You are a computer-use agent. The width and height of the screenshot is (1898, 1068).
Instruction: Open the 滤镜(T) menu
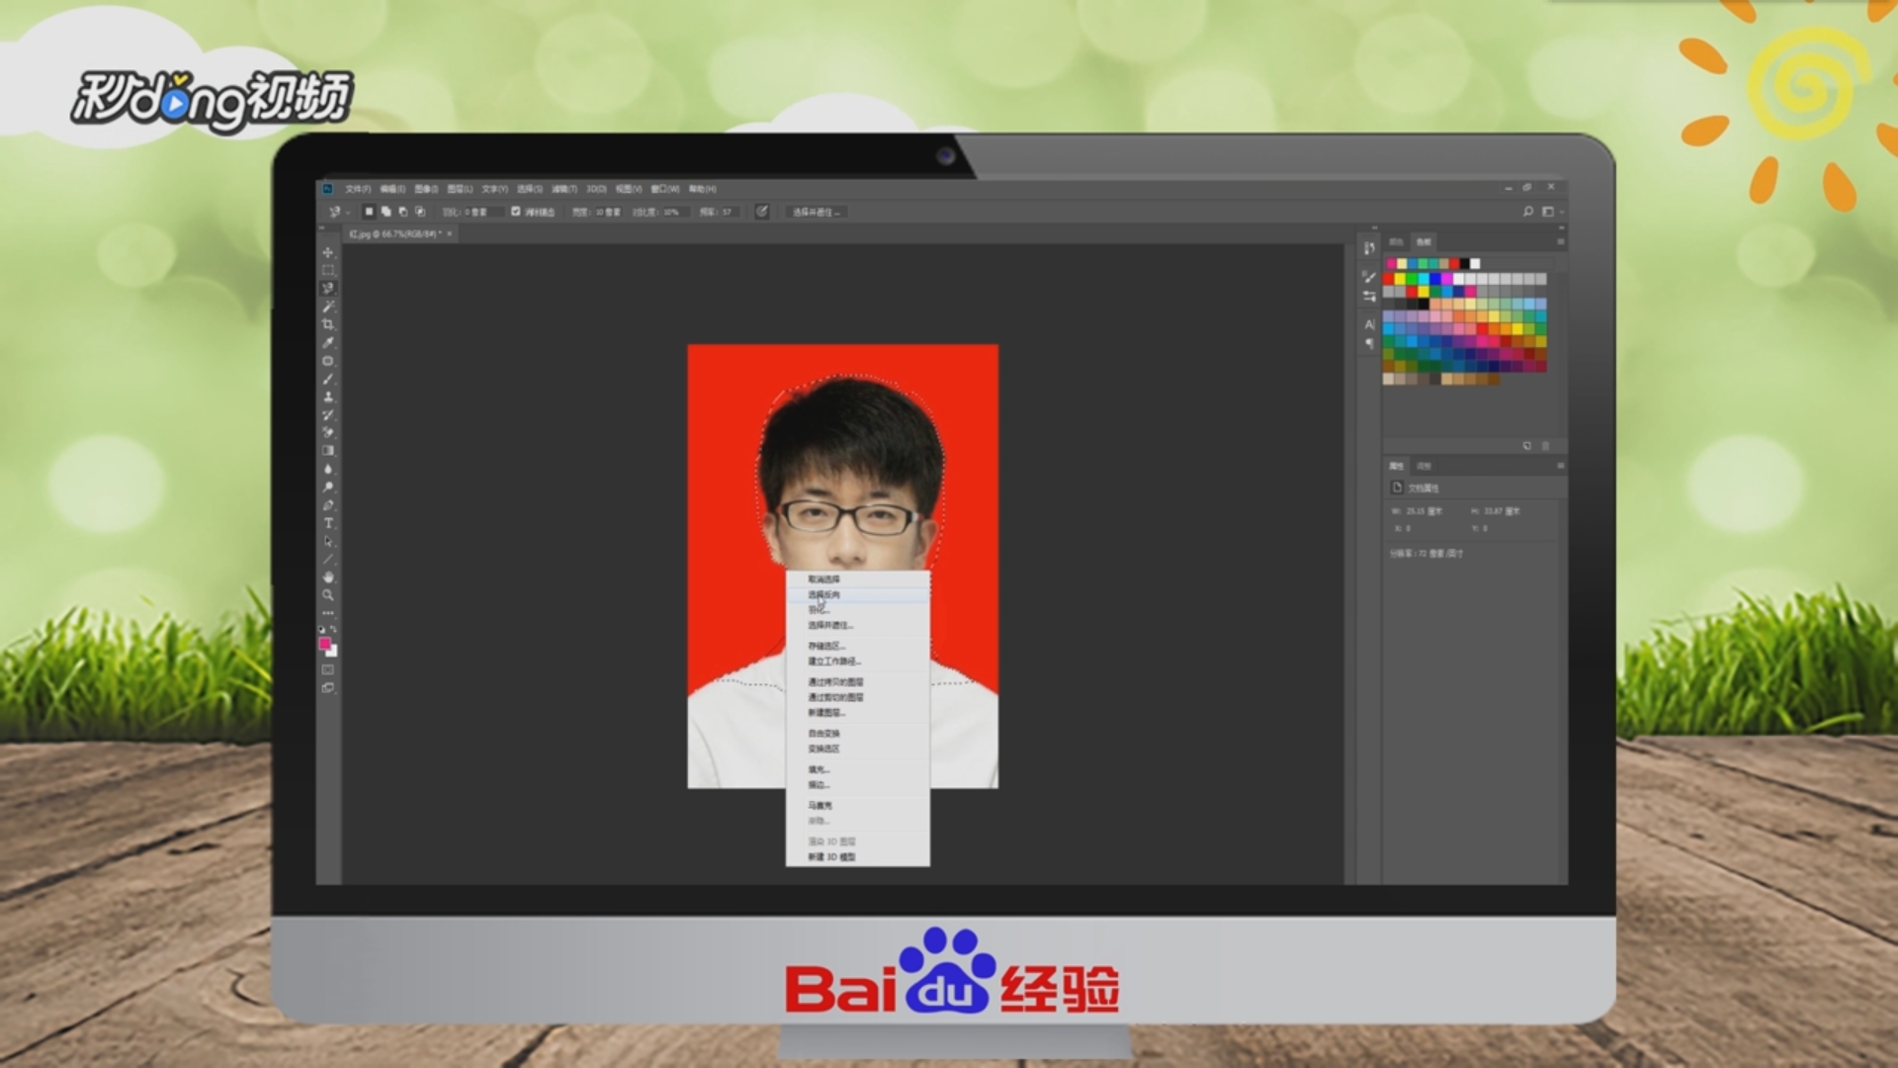point(564,189)
